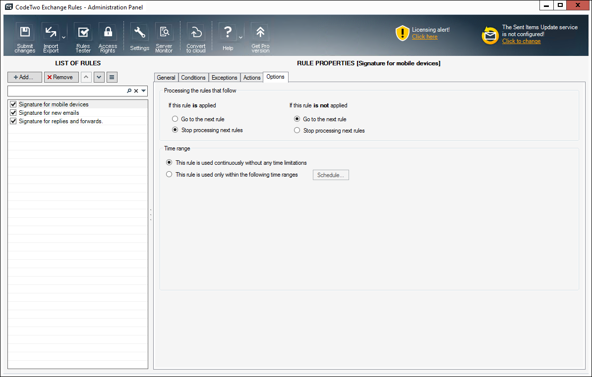Maximize the Administration Panel window
Screen dimensions: 592x377
point(560,5)
